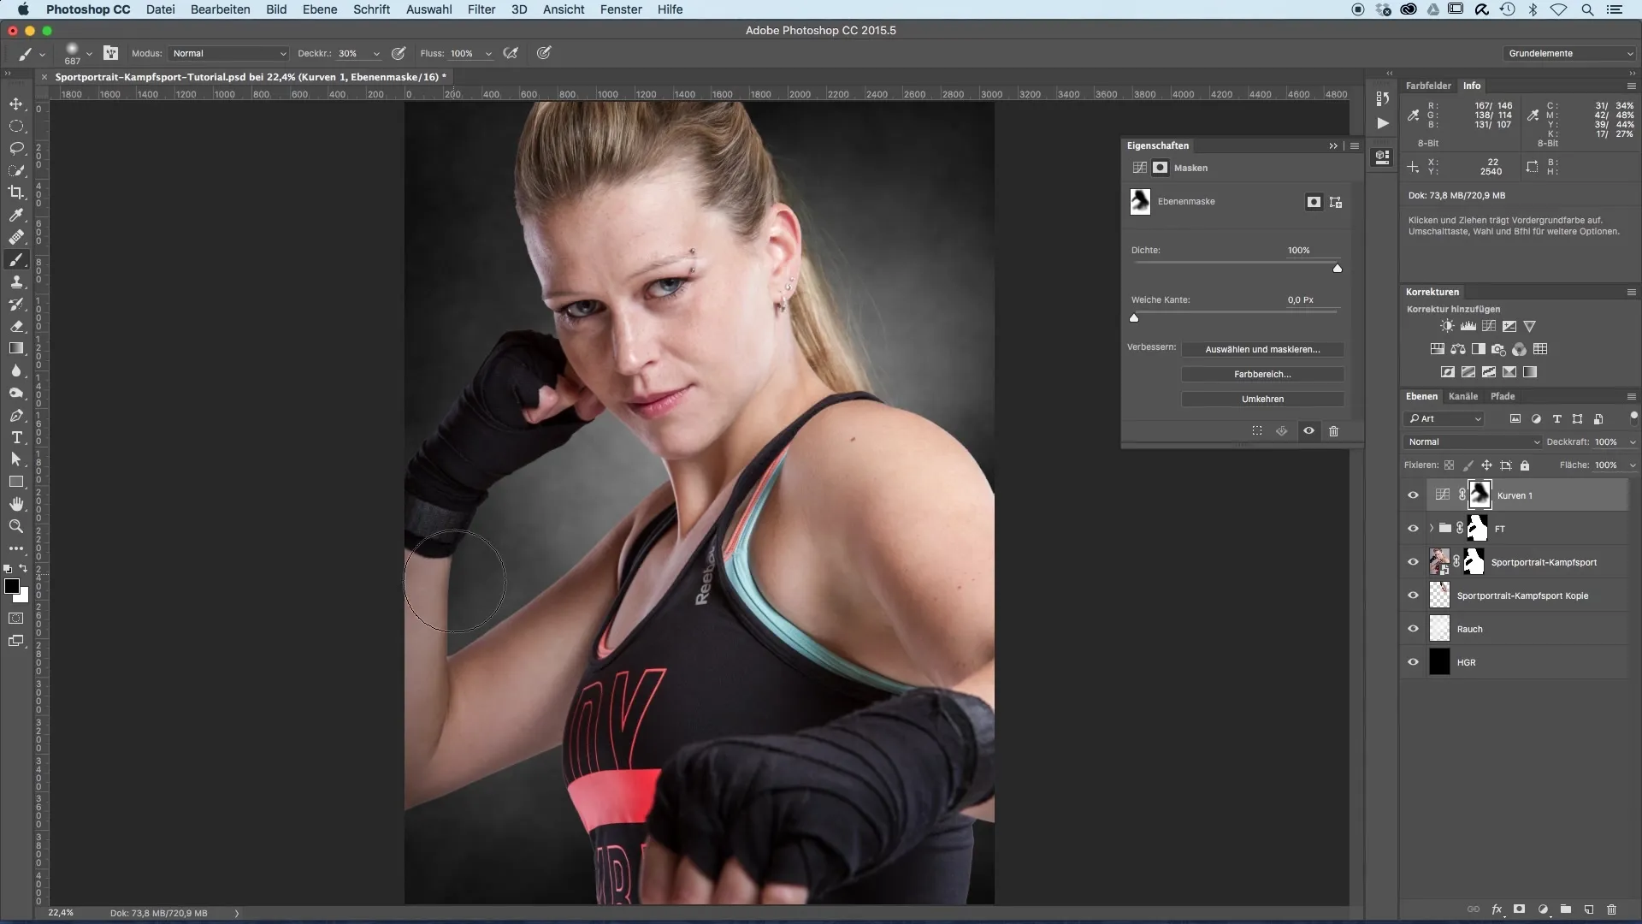The image size is (1642, 924).
Task: Toggle pressure for opacity button
Action: pos(399,53)
